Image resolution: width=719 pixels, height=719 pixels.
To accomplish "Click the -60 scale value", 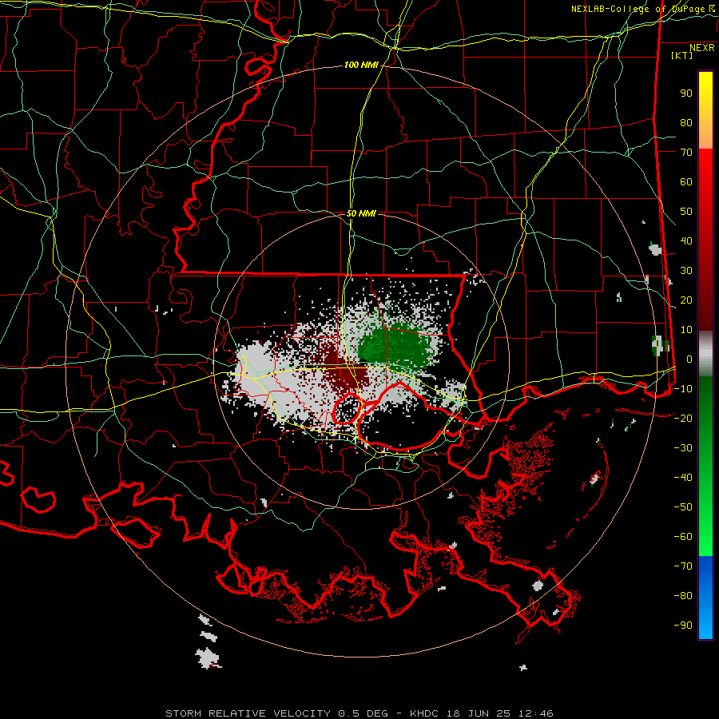I will point(683,537).
